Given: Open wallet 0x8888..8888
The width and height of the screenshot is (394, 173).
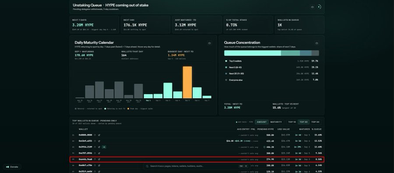Looking at the screenshot, I should point(85,135).
